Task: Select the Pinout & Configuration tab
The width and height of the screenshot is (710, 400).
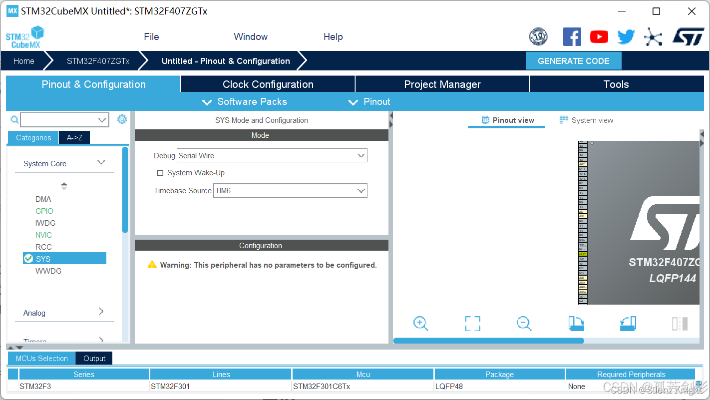Action: pyautogui.click(x=93, y=84)
